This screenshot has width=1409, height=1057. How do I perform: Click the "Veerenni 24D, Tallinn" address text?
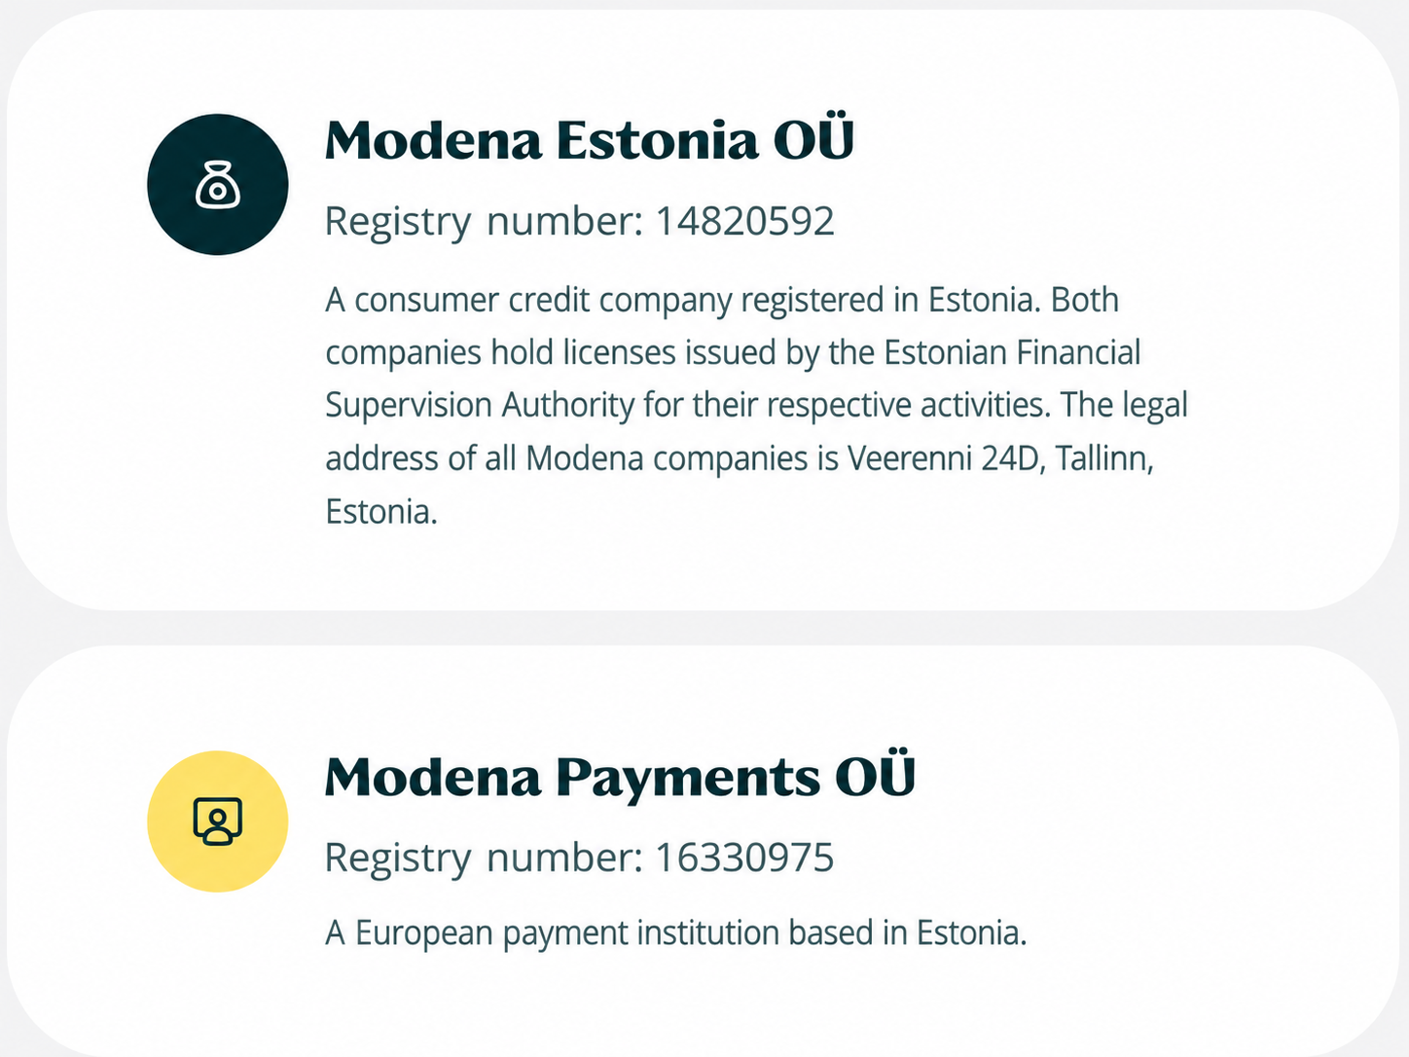pyautogui.click(x=1000, y=458)
